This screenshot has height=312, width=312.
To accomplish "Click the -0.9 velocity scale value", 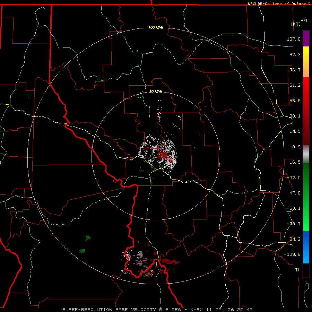I will [295, 147].
